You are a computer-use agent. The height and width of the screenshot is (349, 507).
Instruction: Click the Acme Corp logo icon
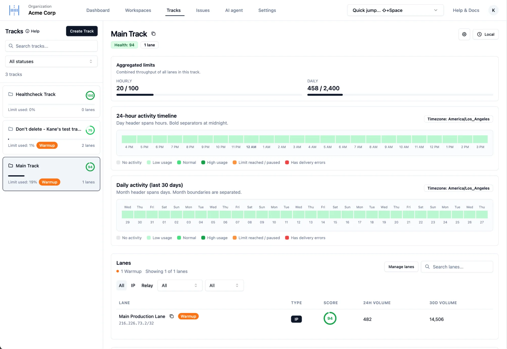pos(14,10)
